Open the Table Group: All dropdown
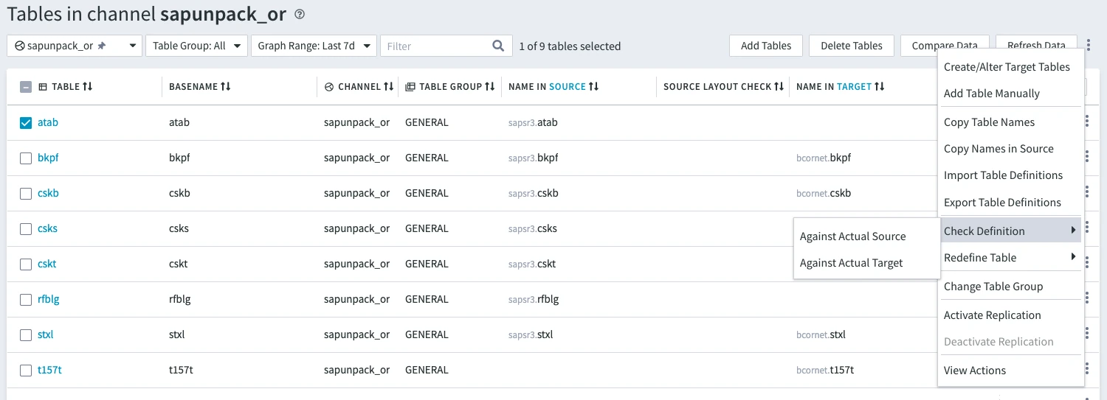The width and height of the screenshot is (1107, 400). click(196, 46)
